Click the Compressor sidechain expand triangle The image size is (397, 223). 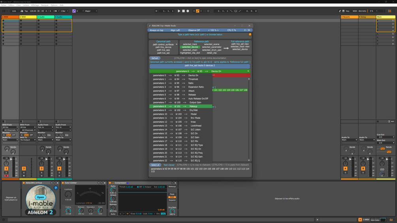(113, 183)
